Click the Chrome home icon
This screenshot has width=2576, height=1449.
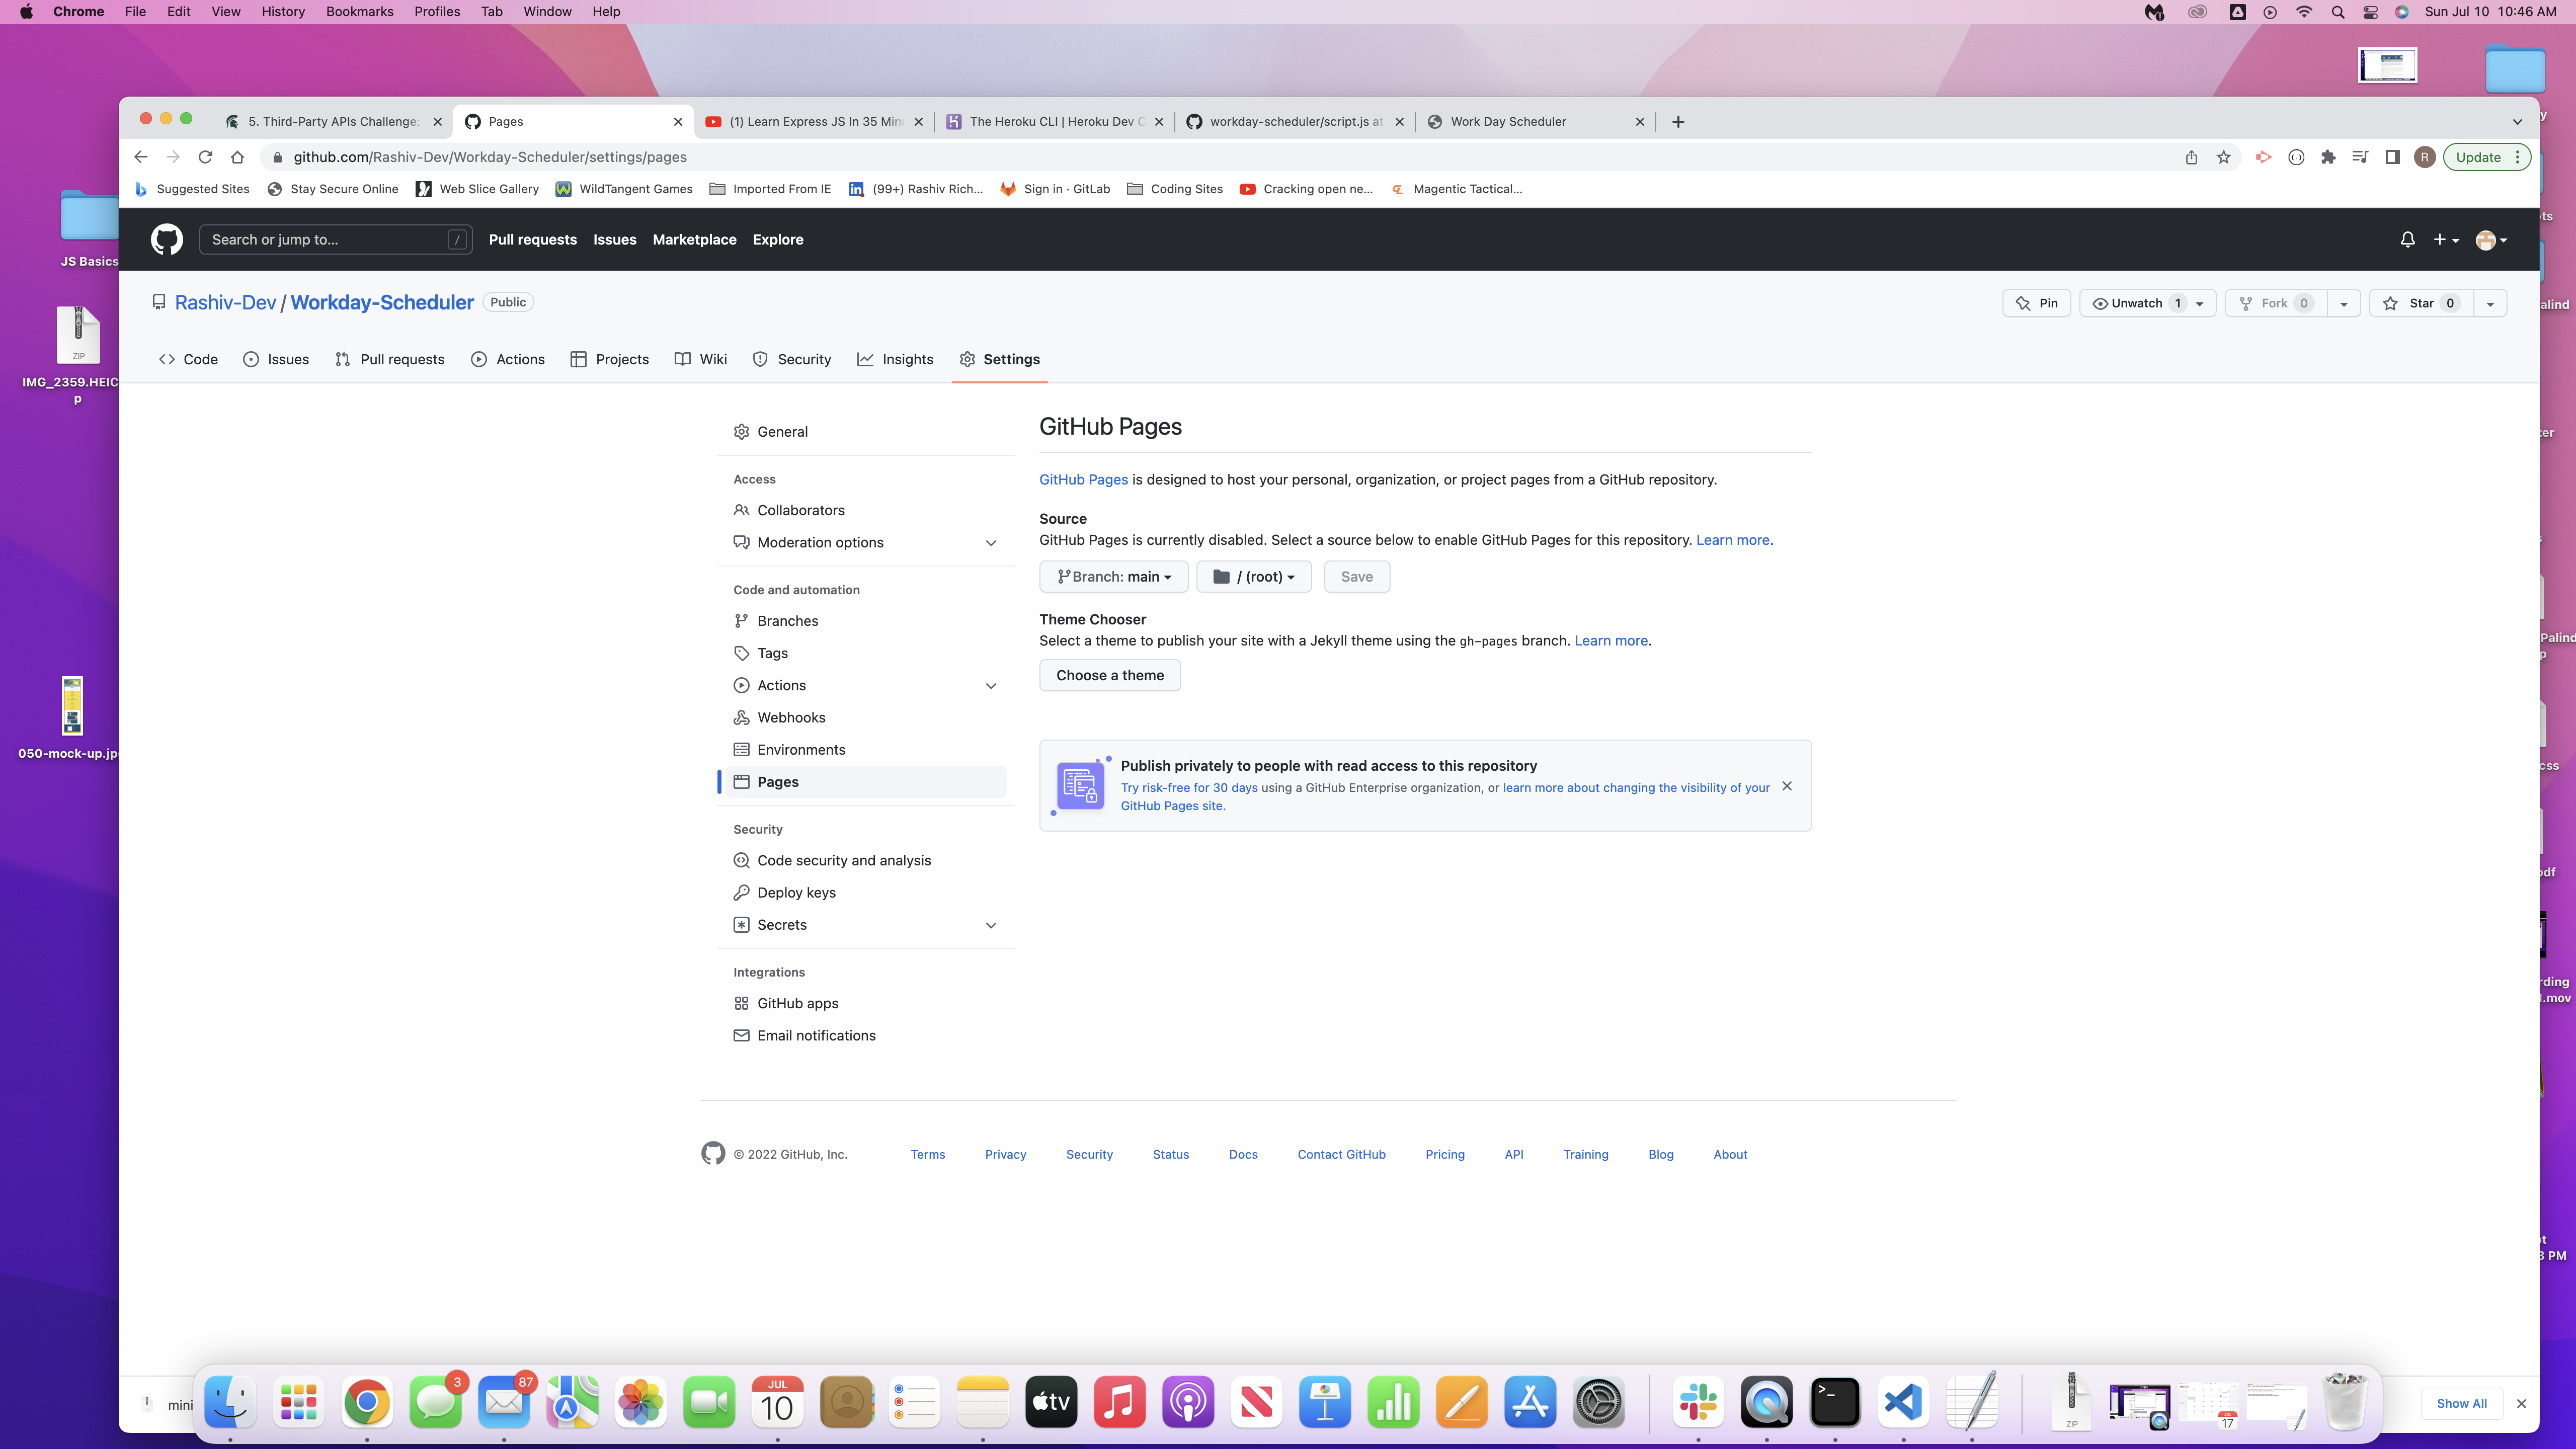[x=237, y=157]
